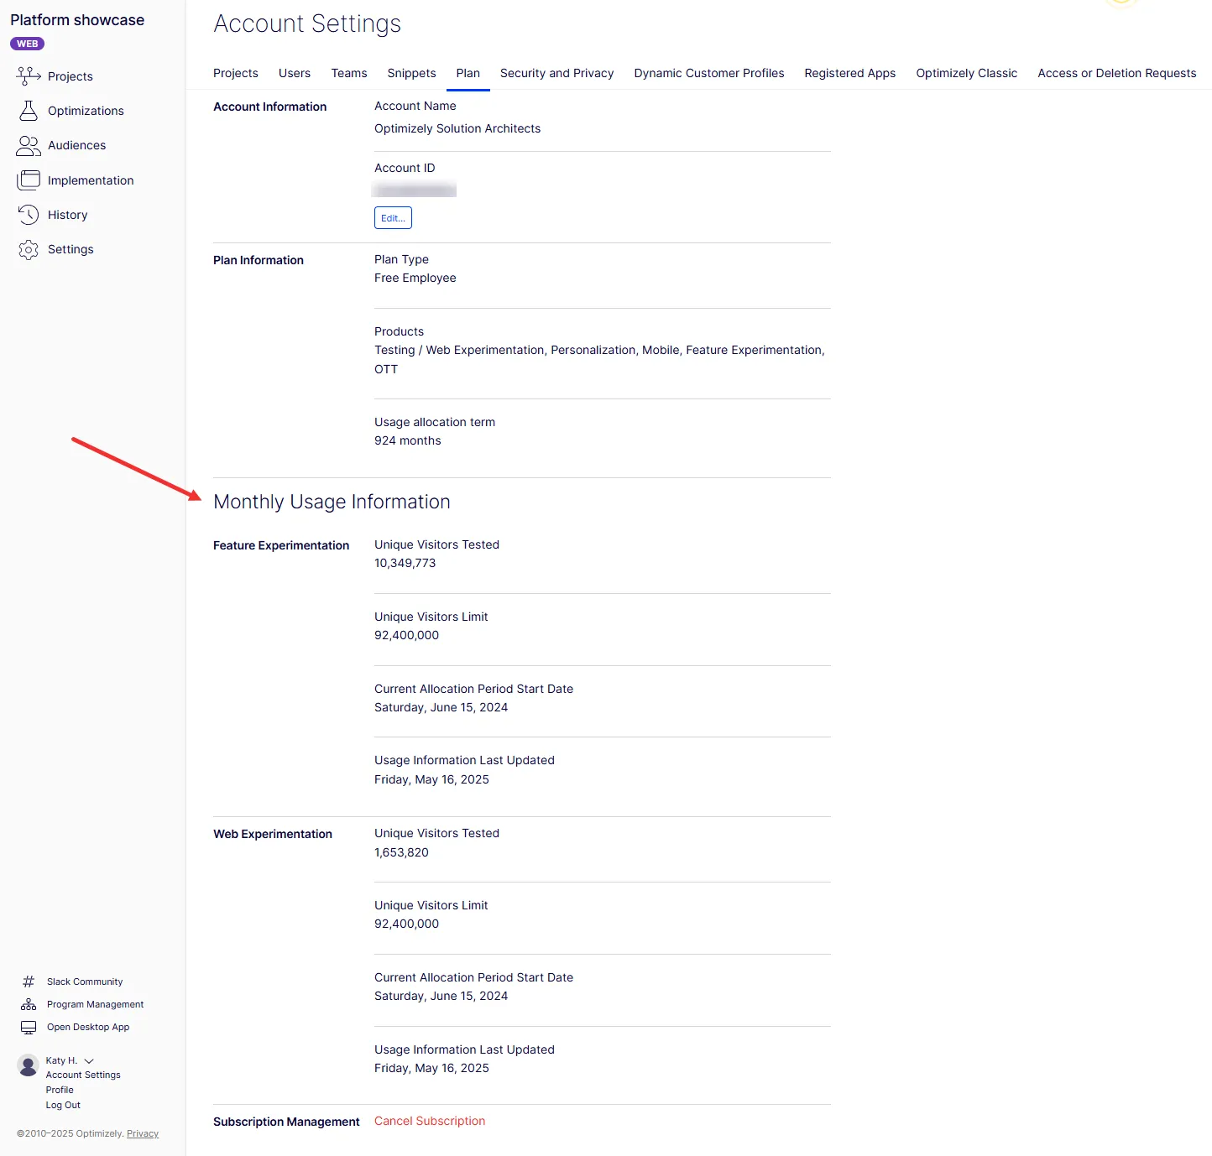
Task: Click the History clock icon
Action: pyautogui.click(x=29, y=215)
